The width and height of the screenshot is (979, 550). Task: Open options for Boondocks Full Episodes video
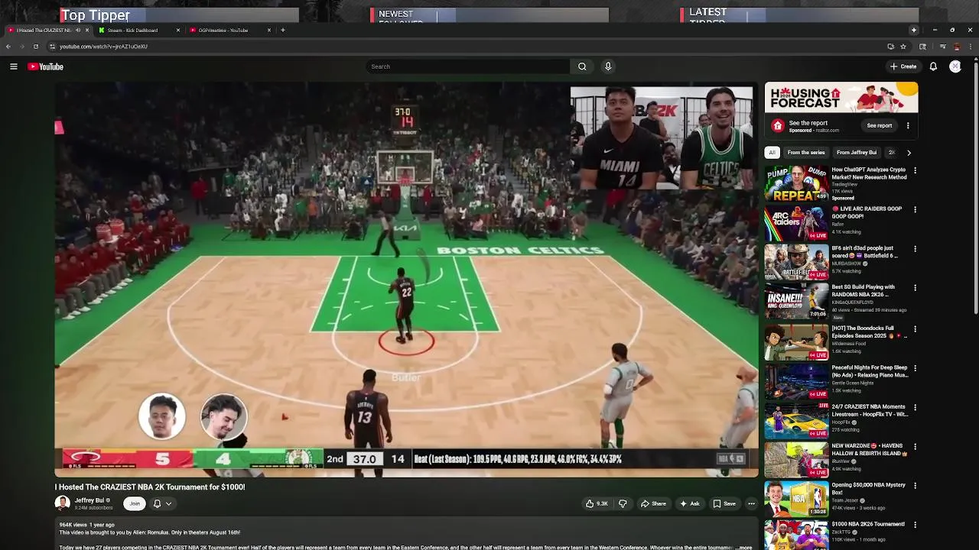point(915,329)
